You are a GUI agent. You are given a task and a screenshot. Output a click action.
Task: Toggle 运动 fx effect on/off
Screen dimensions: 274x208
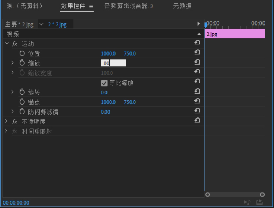pyautogui.click(x=15, y=44)
